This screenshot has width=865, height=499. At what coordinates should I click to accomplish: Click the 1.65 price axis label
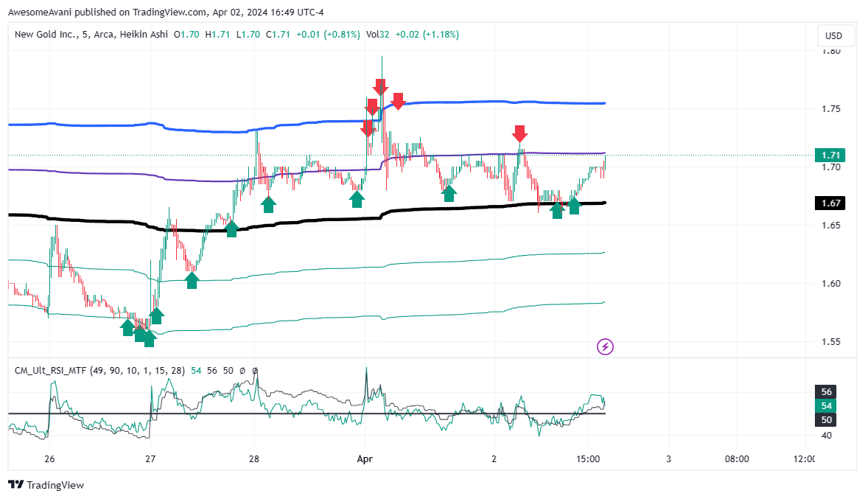tap(831, 226)
